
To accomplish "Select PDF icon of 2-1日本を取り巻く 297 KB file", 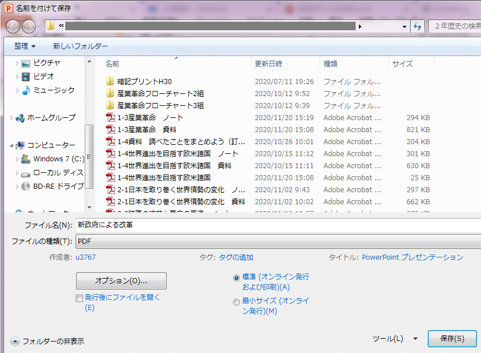I will pos(110,189).
